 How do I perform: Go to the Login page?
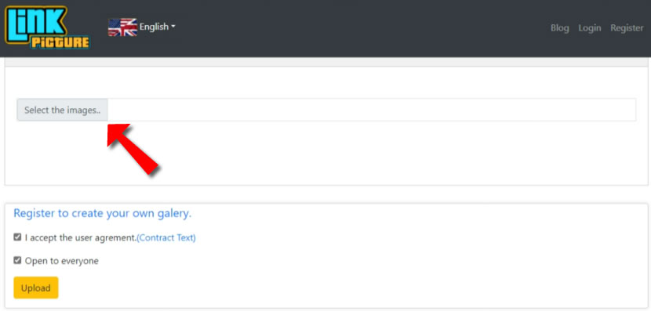click(590, 28)
